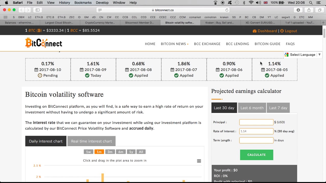Open Spotlight search in menu bar
This screenshot has width=326, height=183.
[311, 3]
